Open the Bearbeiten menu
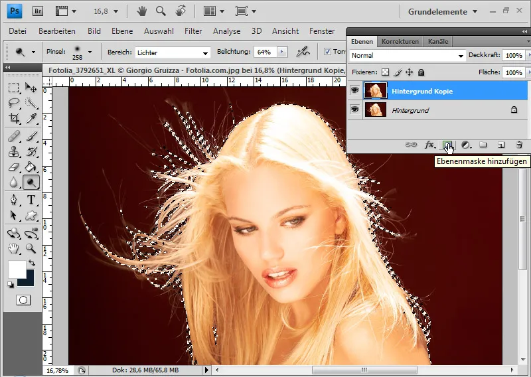The height and width of the screenshot is (377, 531). click(57, 31)
